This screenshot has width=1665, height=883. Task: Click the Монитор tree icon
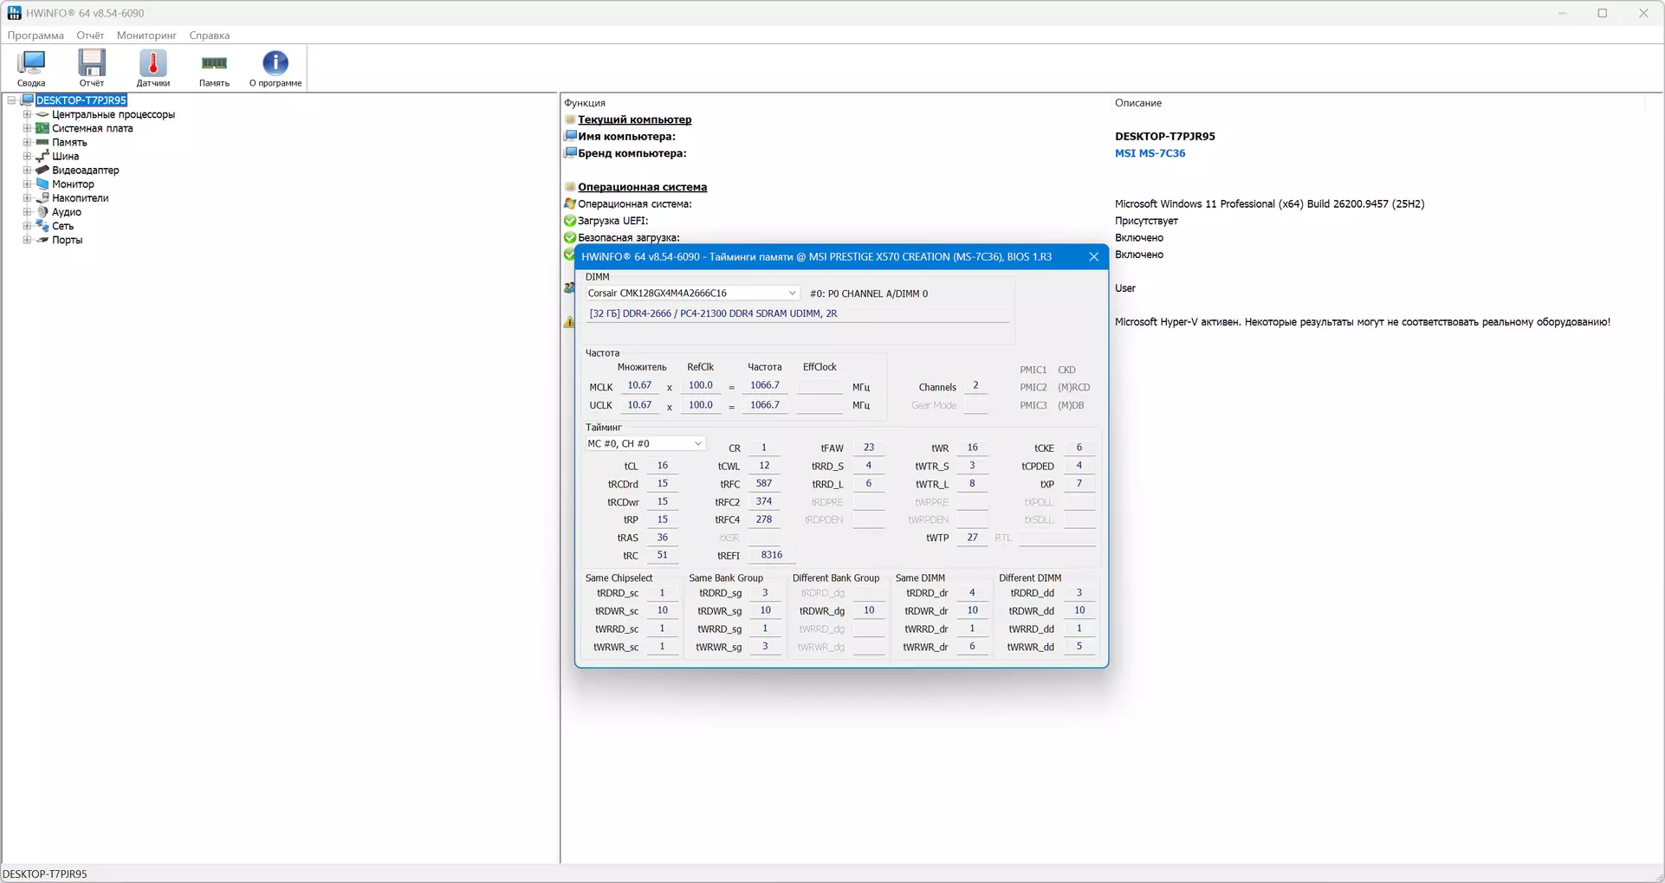coord(42,184)
